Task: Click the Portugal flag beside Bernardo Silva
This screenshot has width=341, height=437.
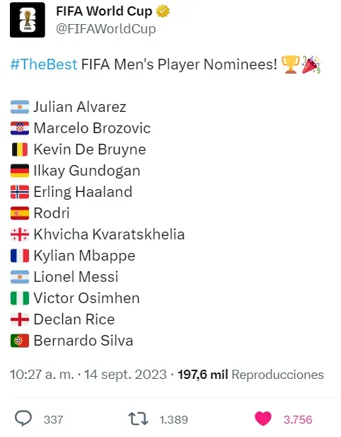Action: click(x=20, y=341)
